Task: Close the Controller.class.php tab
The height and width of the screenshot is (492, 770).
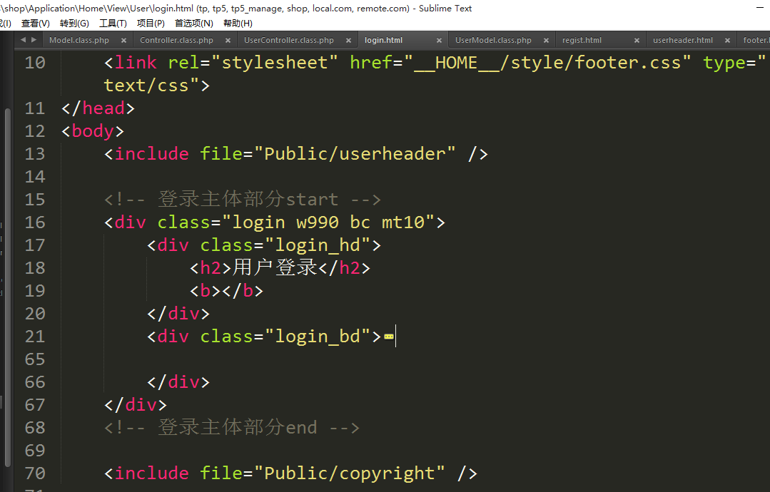Action: [228, 41]
